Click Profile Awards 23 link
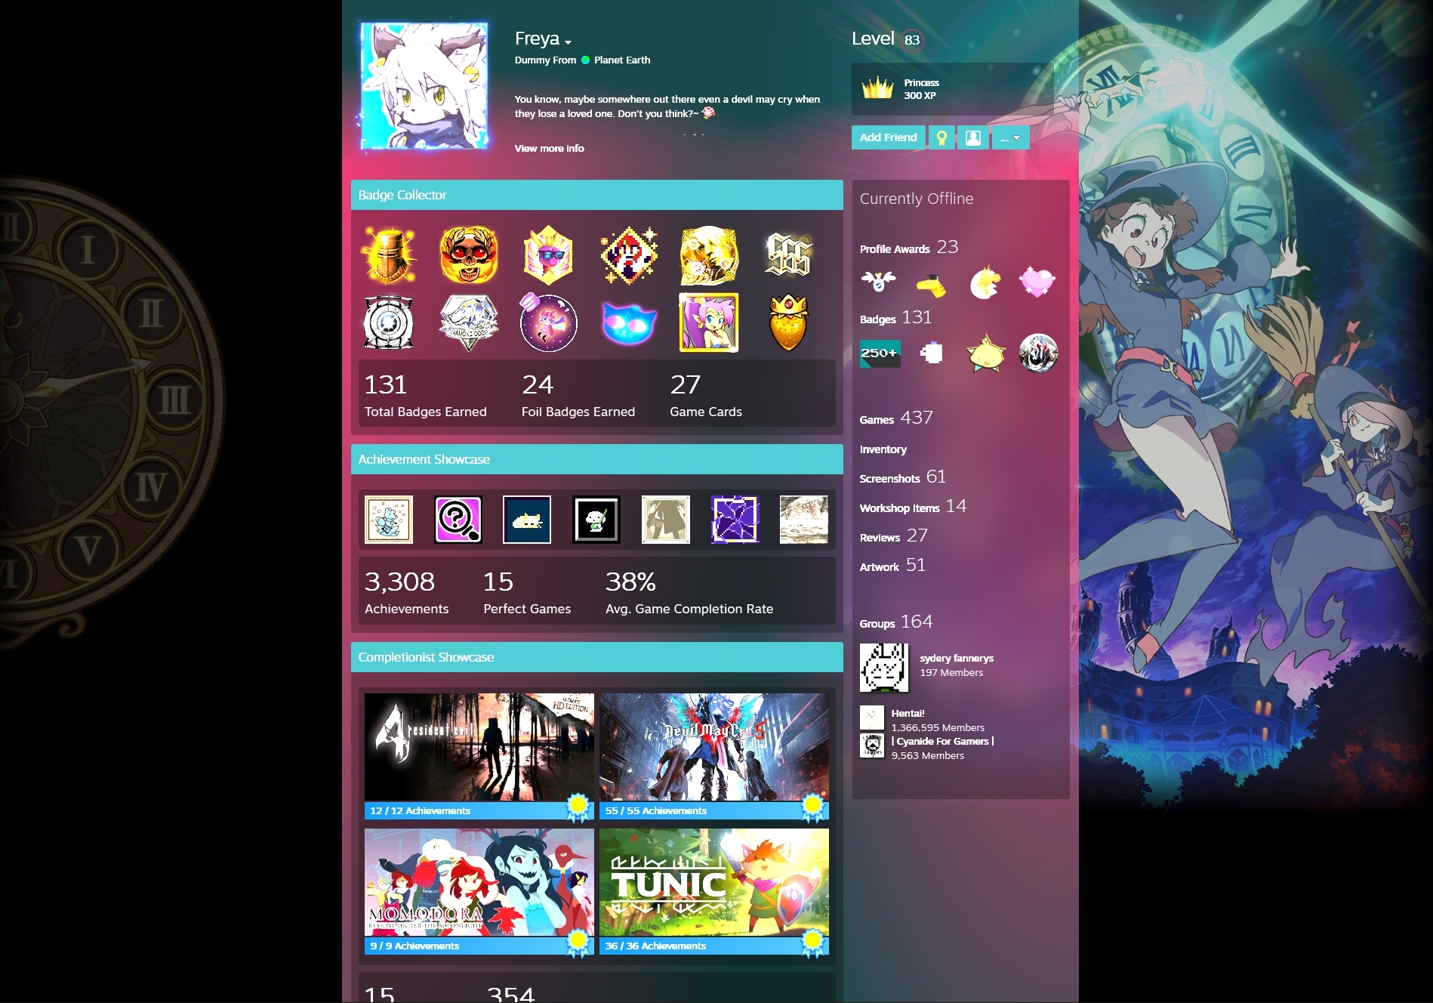1433x1003 pixels. pos(909,248)
